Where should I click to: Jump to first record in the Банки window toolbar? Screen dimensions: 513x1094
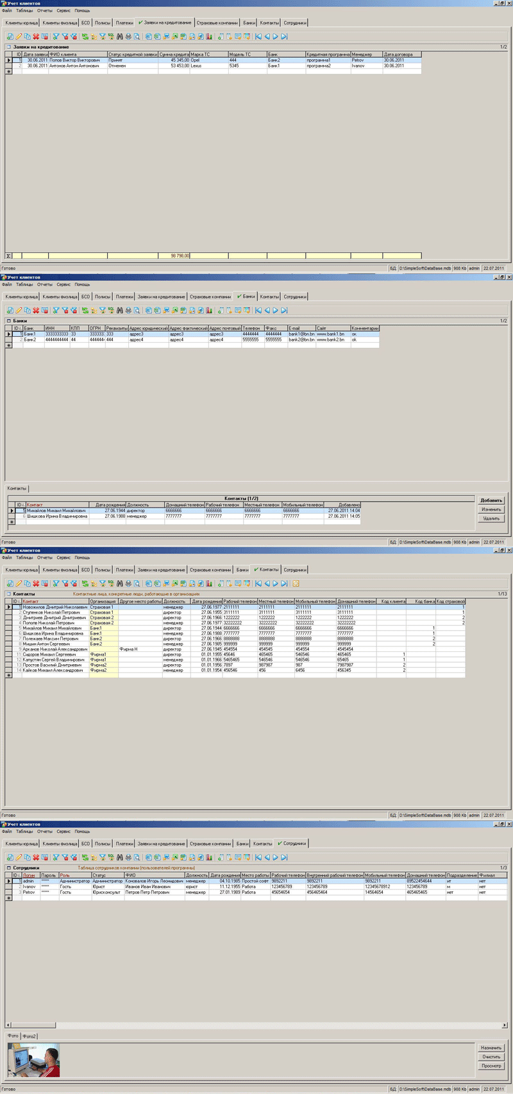point(258,311)
